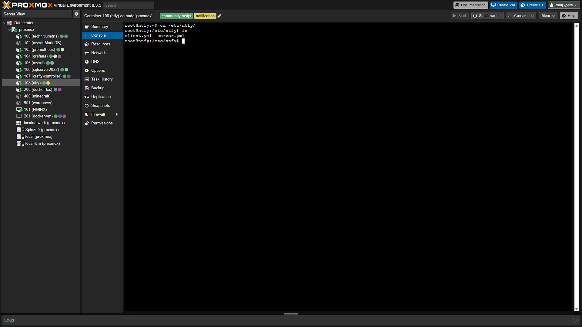The height and width of the screenshot is (327, 582).
Task: Click the Backup floppy icon
Action: click(87, 88)
